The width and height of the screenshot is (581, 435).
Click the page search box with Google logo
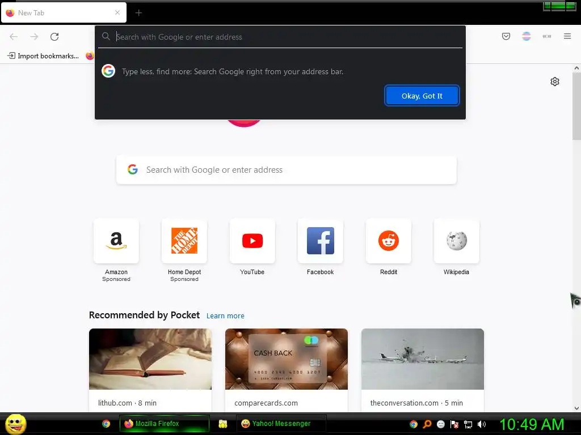tap(287, 170)
